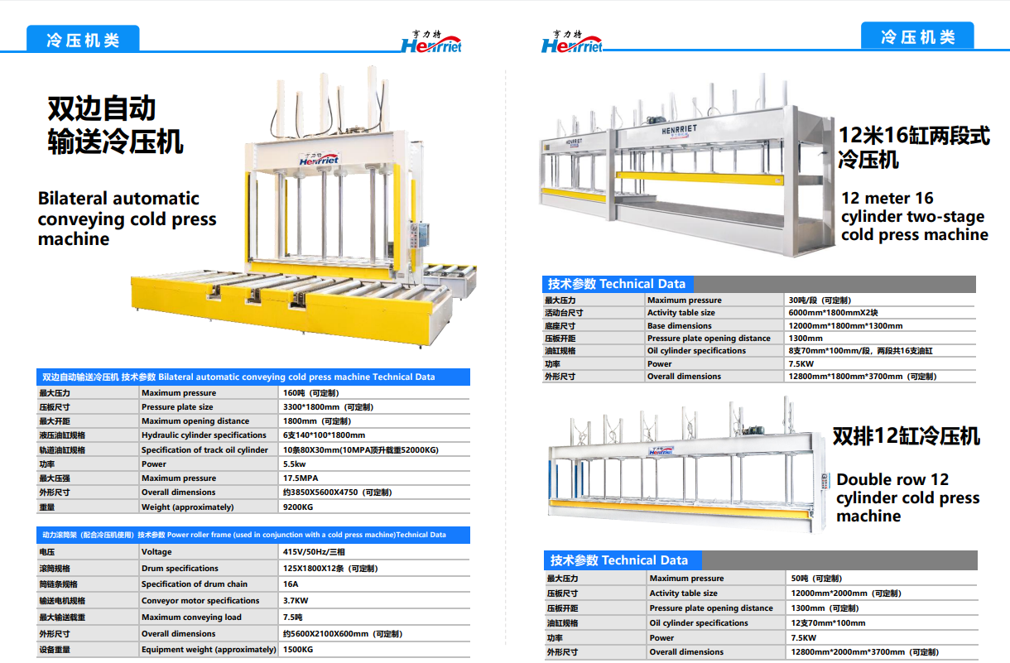Click 'Bilateral automatic conveying cold press machine' title
Viewport: 1010px width, 663px height.
127,219
